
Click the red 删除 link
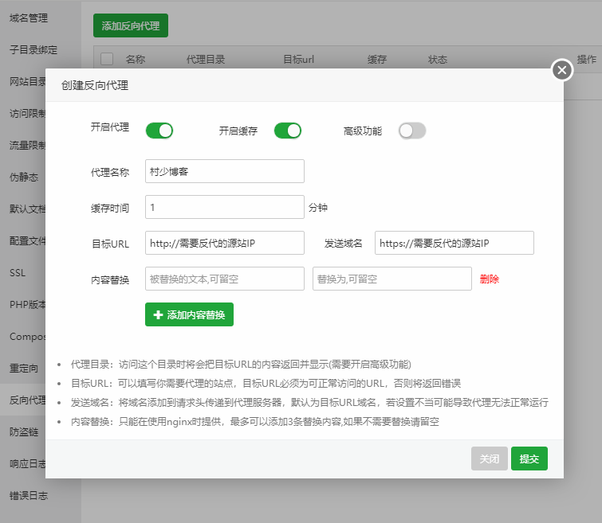489,279
